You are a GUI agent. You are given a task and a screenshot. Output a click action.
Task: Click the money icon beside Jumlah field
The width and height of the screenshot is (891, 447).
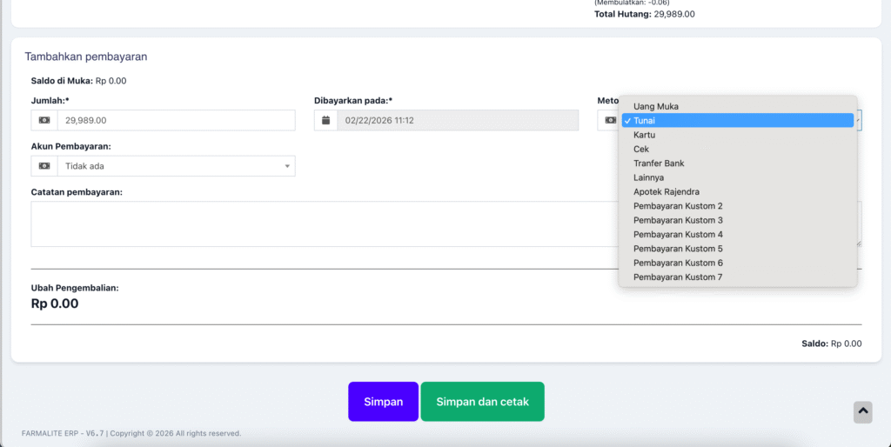[44, 120]
